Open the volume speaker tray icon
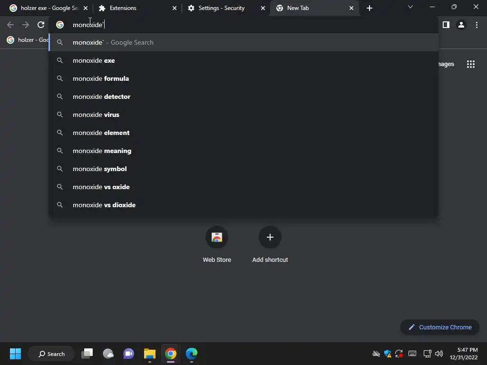487x365 pixels. point(439,354)
